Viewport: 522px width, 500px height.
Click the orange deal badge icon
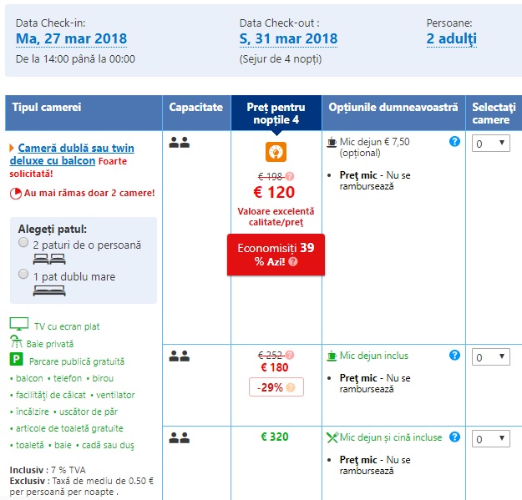point(276,152)
